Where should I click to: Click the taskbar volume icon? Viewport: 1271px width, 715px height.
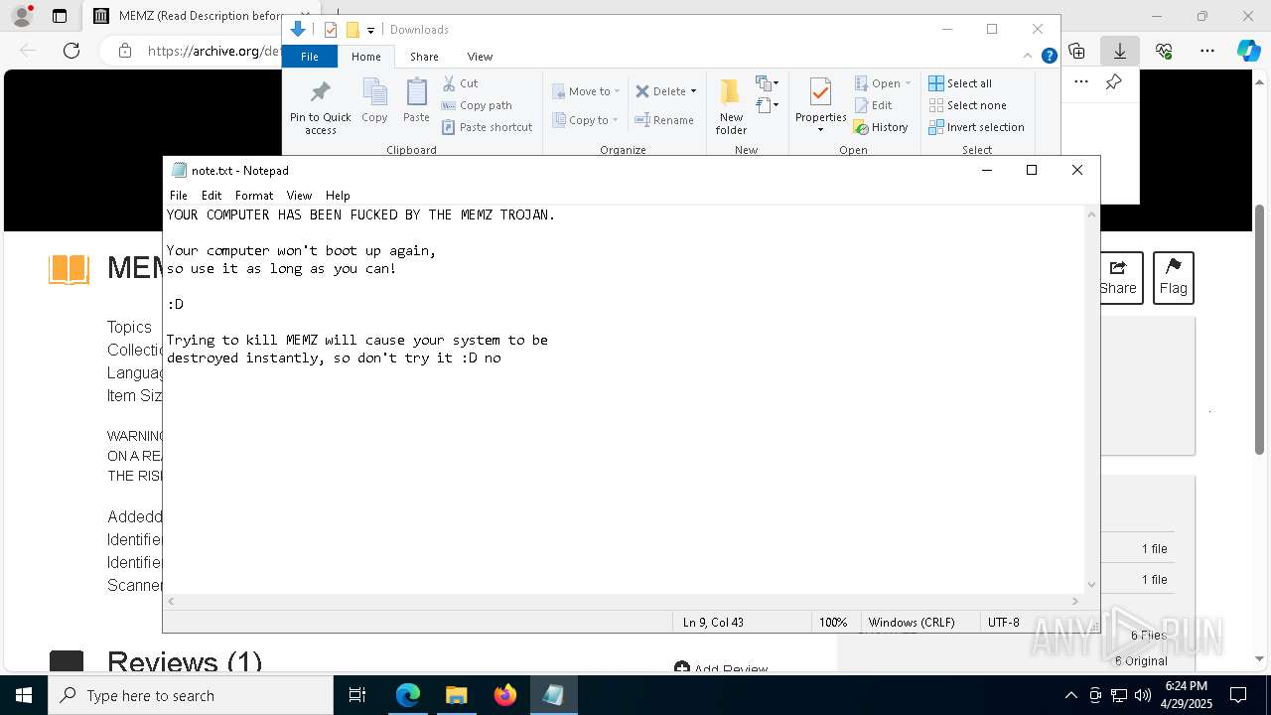1142,695
